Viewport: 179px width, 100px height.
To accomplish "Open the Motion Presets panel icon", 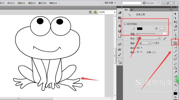I will 120,55.
